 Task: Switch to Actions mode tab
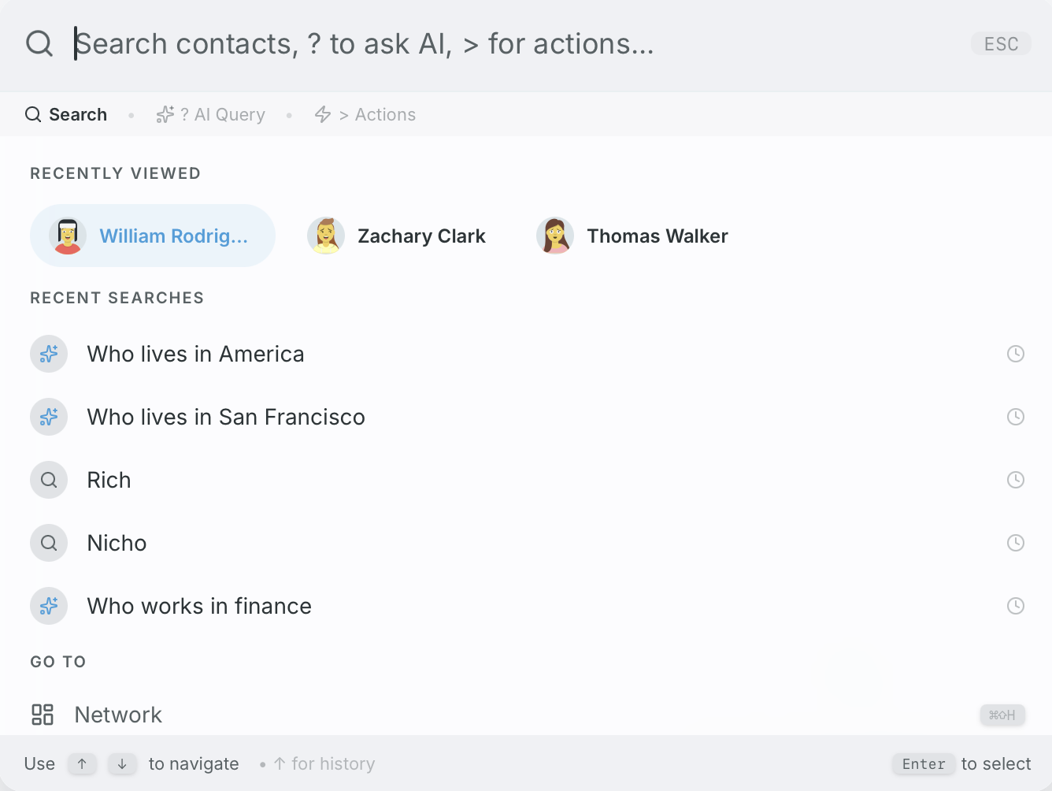point(365,114)
